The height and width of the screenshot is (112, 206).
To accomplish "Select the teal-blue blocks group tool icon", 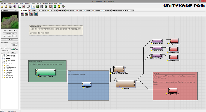I will (36, 14).
